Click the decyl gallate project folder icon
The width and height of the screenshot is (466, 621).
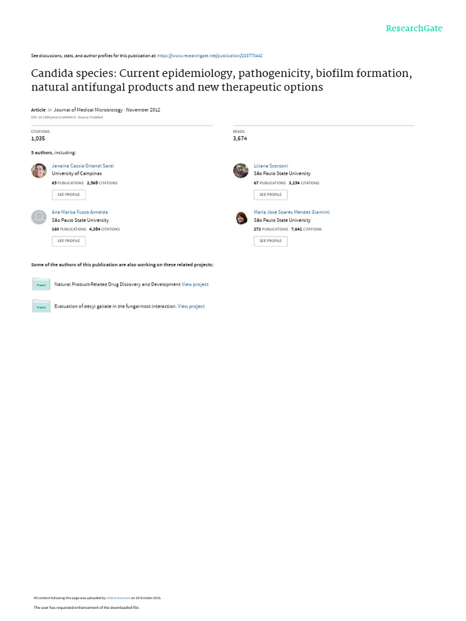click(41, 306)
